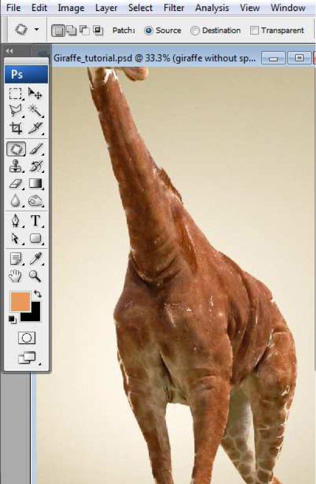This screenshot has height=484, width=316.
Task: Swap foreground and background colors
Action: pyautogui.click(x=38, y=293)
